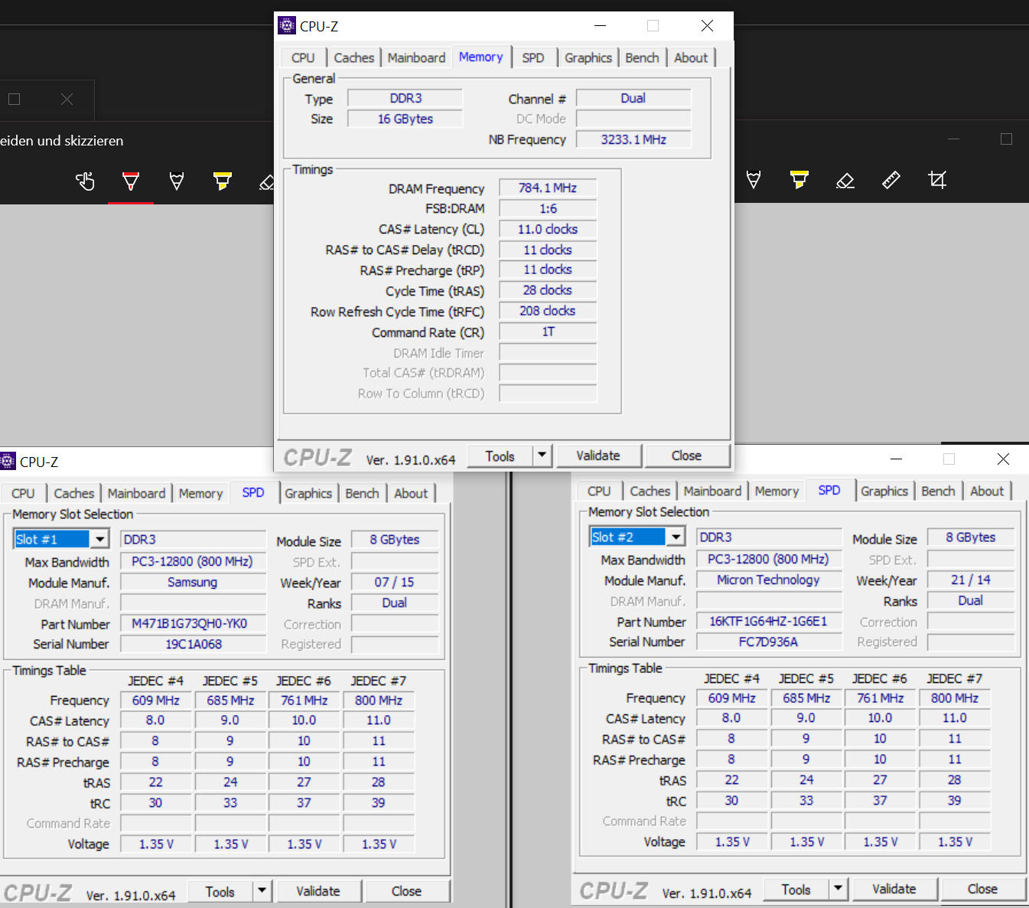Open About tab in top Memory window
This screenshot has height=908, width=1029.
click(x=691, y=58)
